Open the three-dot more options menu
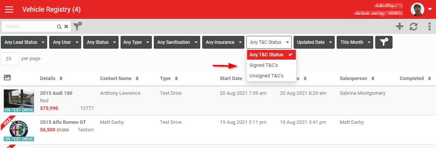The width and height of the screenshot is (436, 148). click(x=429, y=26)
